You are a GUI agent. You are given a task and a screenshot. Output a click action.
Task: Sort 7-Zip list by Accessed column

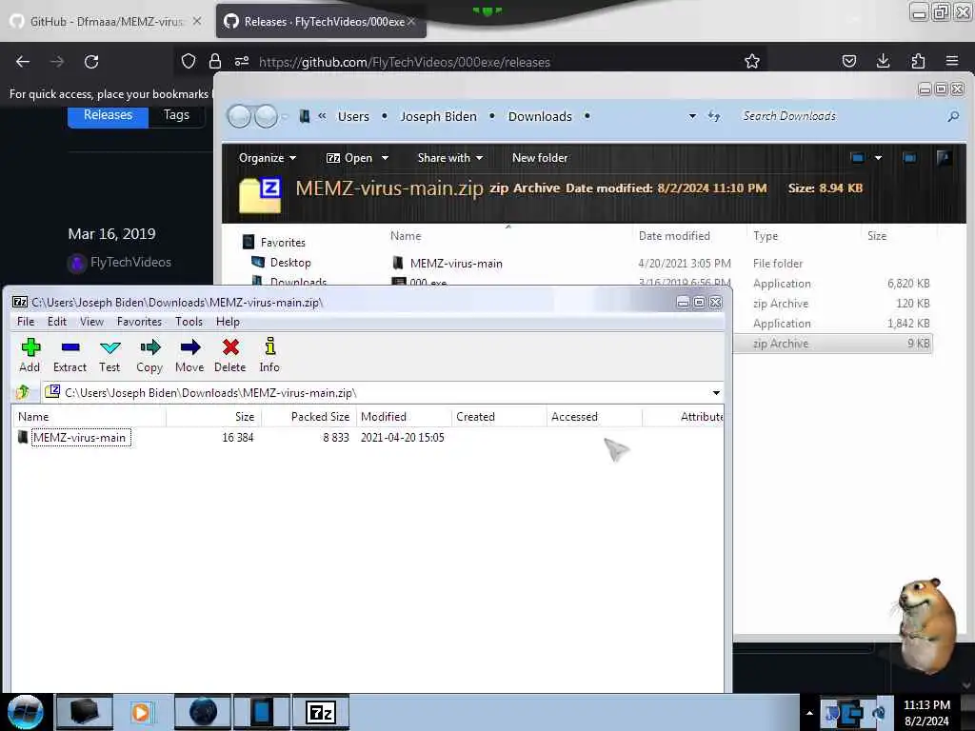tap(594, 417)
